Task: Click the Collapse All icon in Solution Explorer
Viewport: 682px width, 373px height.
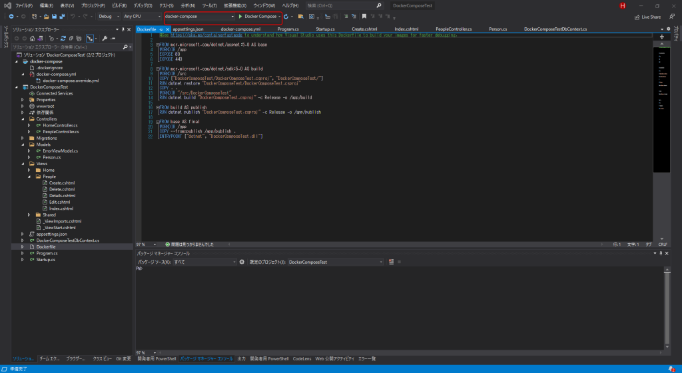Action: [71, 38]
